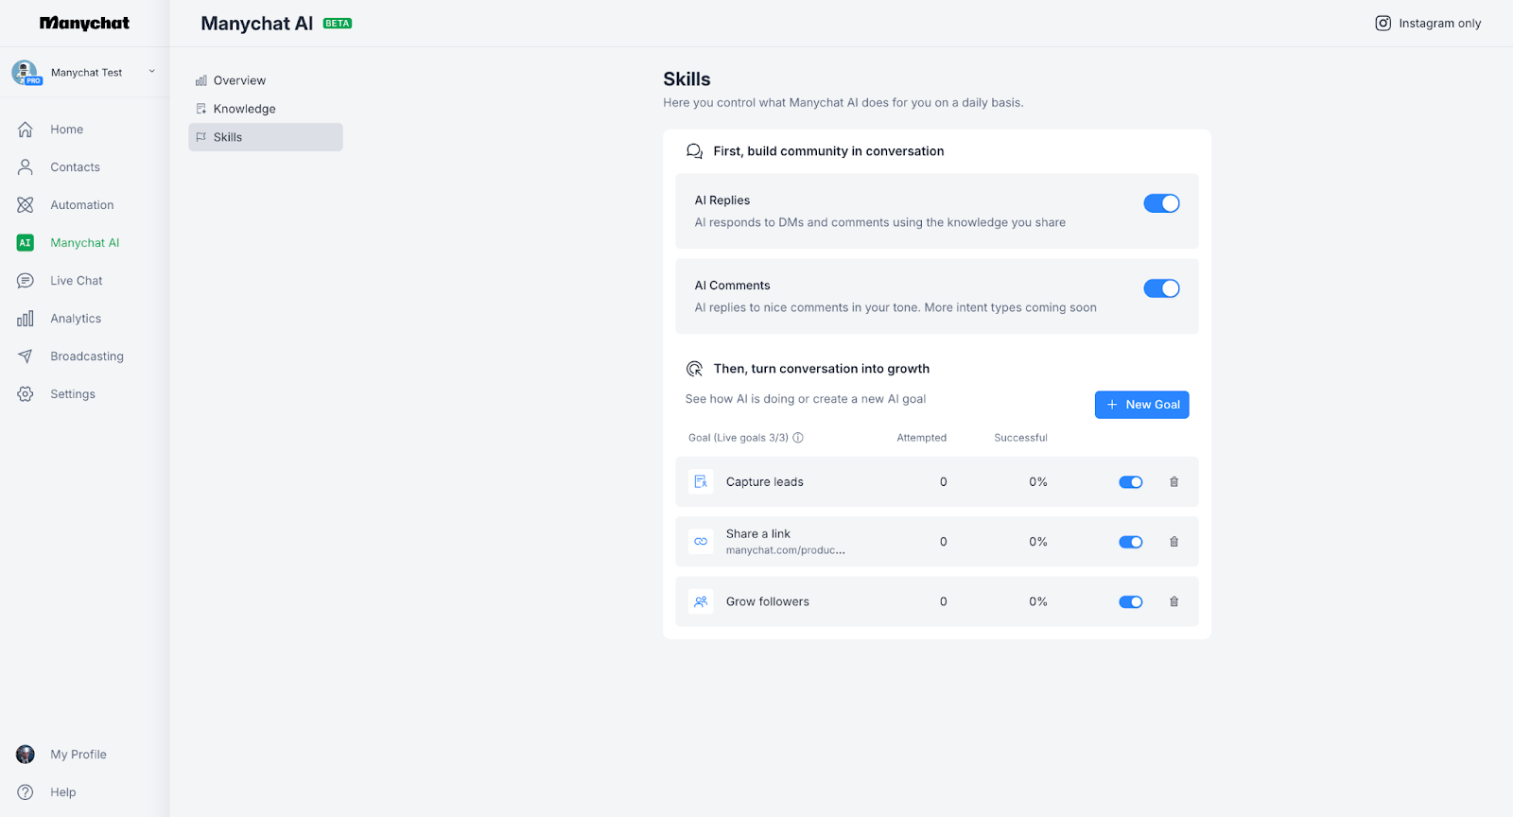Open My Profile at sidebar bottom
The width and height of the screenshot is (1513, 817).
(x=78, y=755)
